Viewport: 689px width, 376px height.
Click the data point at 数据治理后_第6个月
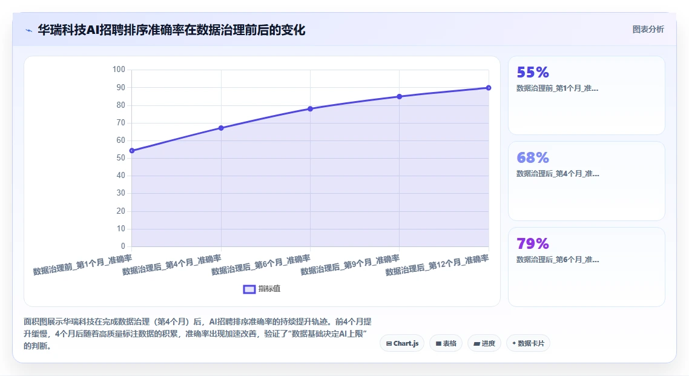[x=310, y=108]
